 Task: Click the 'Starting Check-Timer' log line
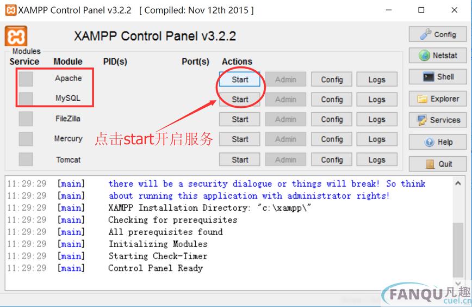158,256
